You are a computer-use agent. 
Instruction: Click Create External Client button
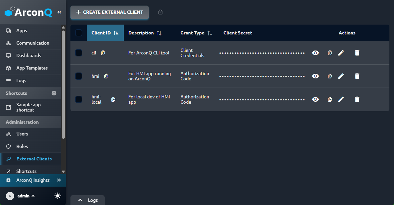(x=110, y=12)
